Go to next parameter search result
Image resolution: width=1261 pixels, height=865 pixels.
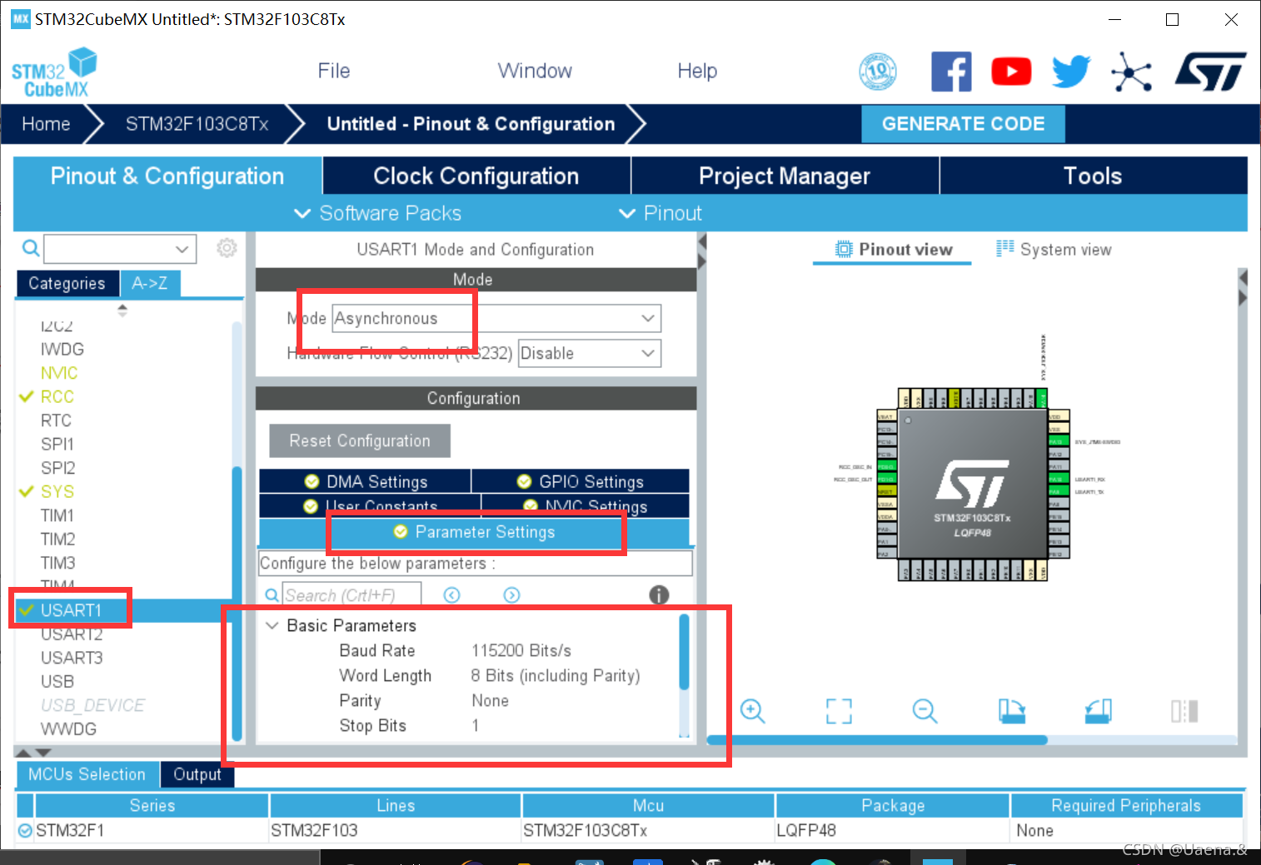tap(512, 594)
